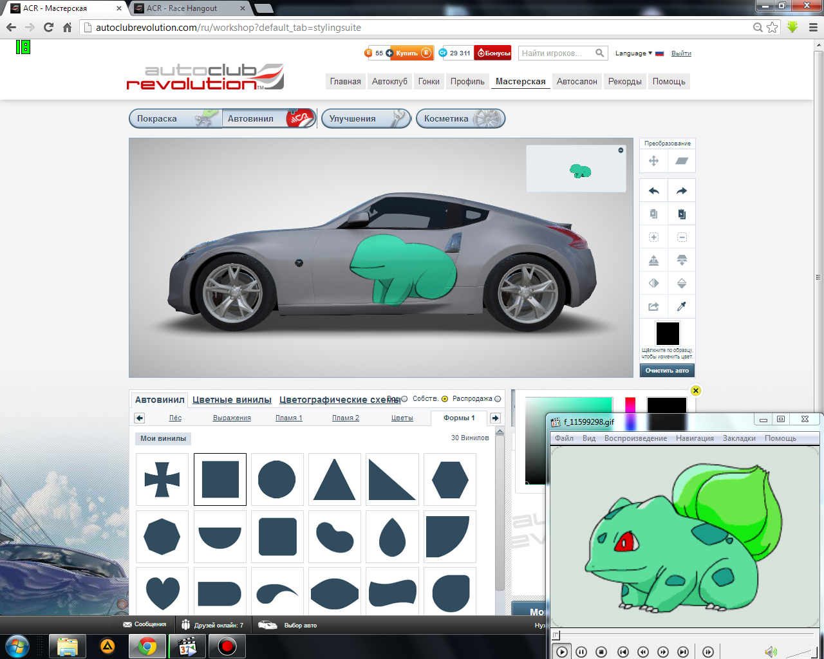
Task: Collapse the vinyl preview thumbnail panel
Action: pos(621,150)
